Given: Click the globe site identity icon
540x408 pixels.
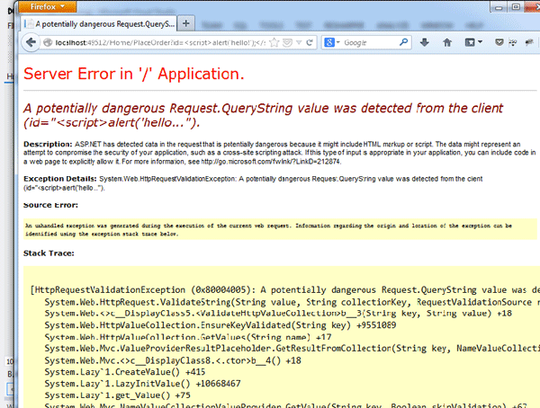Looking at the screenshot, I should click(48, 42).
